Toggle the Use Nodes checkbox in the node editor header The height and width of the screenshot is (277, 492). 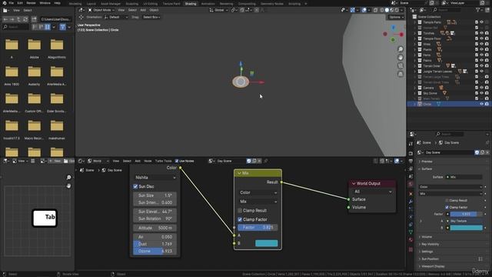[x=177, y=161]
